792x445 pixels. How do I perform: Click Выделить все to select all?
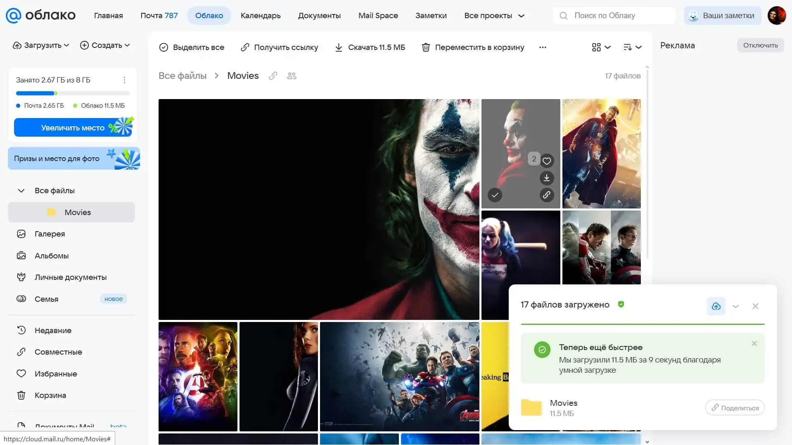(x=192, y=47)
